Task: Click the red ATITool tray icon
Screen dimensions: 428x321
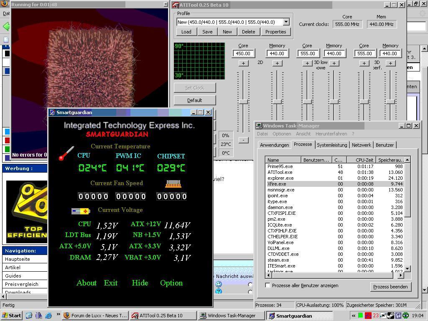Action: coord(368,316)
